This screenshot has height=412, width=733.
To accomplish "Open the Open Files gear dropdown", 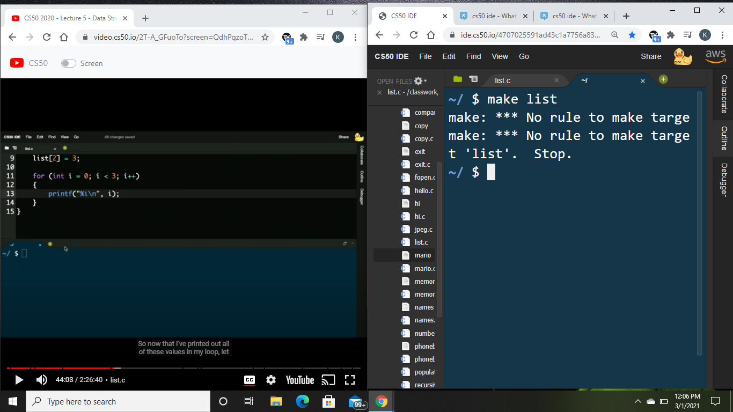I will coord(420,81).
